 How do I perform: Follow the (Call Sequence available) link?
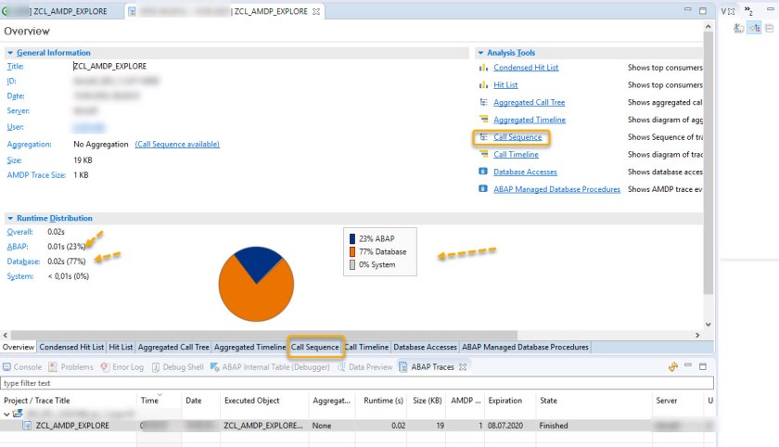tap(177, 144)
